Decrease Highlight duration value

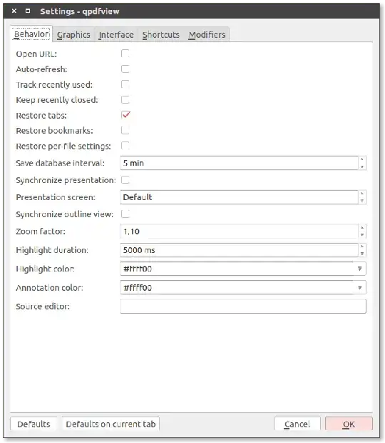tap(362, 254)
